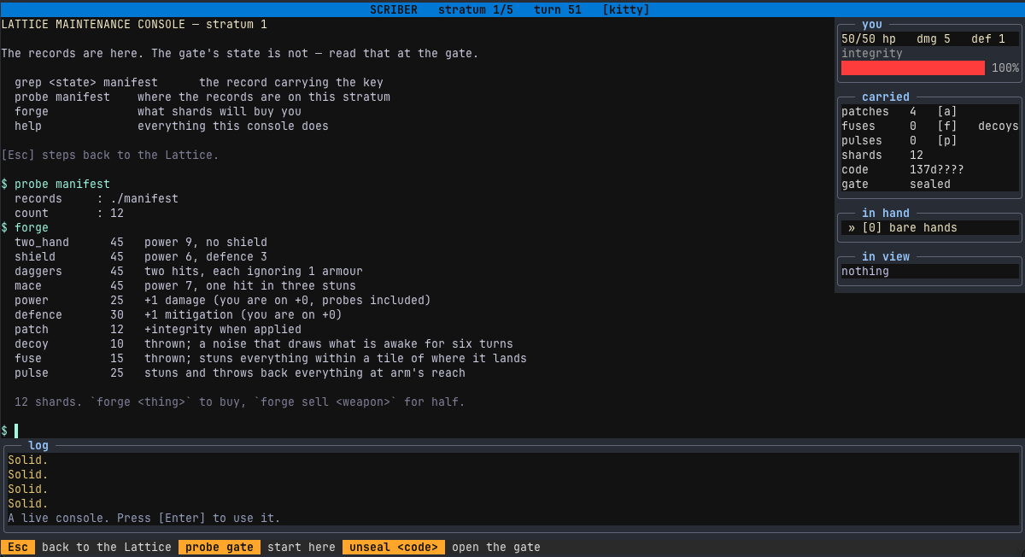The width and height of the screenshot is (1025, 557).
Task: Click the fuses [f] entry in carried
Action: [899, 126]
